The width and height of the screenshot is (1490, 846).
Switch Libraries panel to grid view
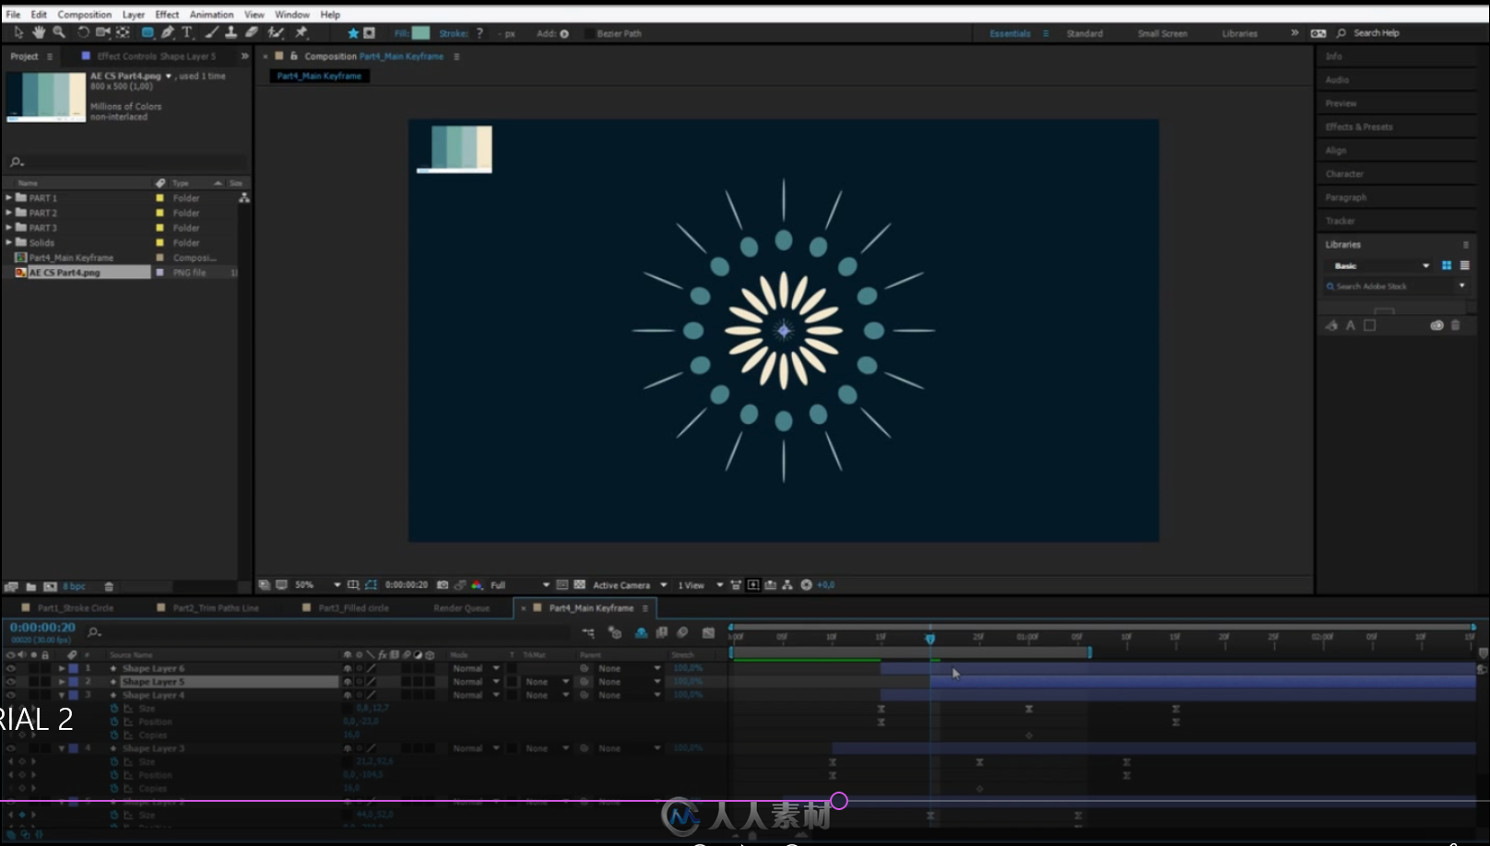point(1447,265)
